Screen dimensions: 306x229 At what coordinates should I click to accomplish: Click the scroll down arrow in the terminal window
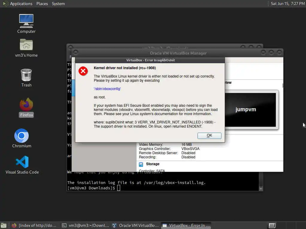261,189
